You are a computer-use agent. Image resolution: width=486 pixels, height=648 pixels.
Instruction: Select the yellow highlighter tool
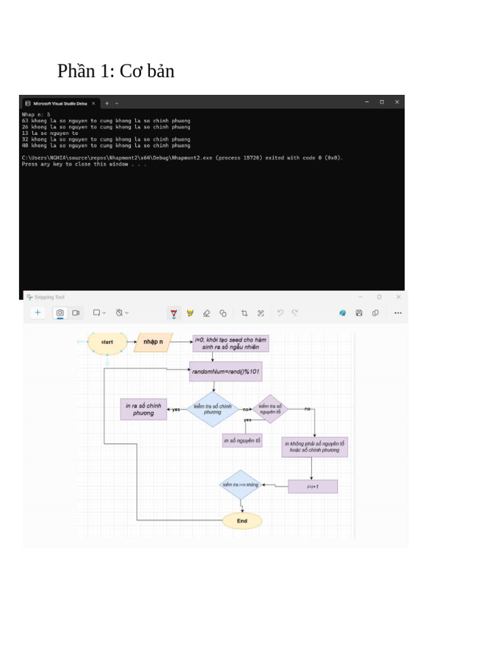[x=190, y=313]
